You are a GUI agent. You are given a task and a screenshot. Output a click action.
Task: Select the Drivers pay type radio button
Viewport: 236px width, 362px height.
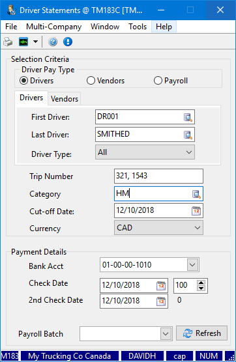pos(24,81)
